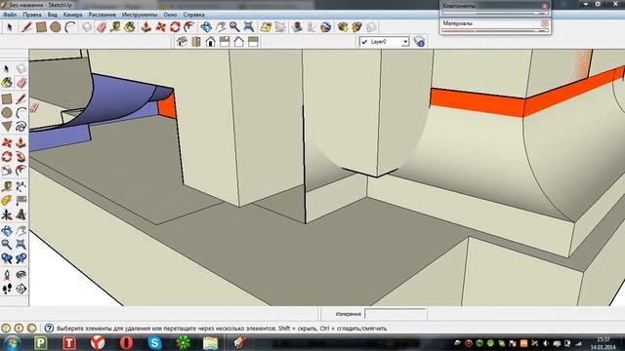
Task: Click Zoom Extents in top toolbar
Action: (x=249, y=27)
